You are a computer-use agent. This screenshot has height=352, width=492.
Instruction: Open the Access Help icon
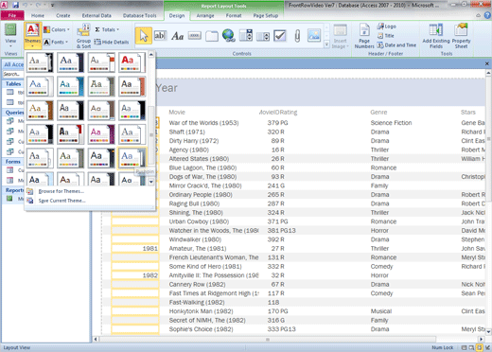[487, 15]
